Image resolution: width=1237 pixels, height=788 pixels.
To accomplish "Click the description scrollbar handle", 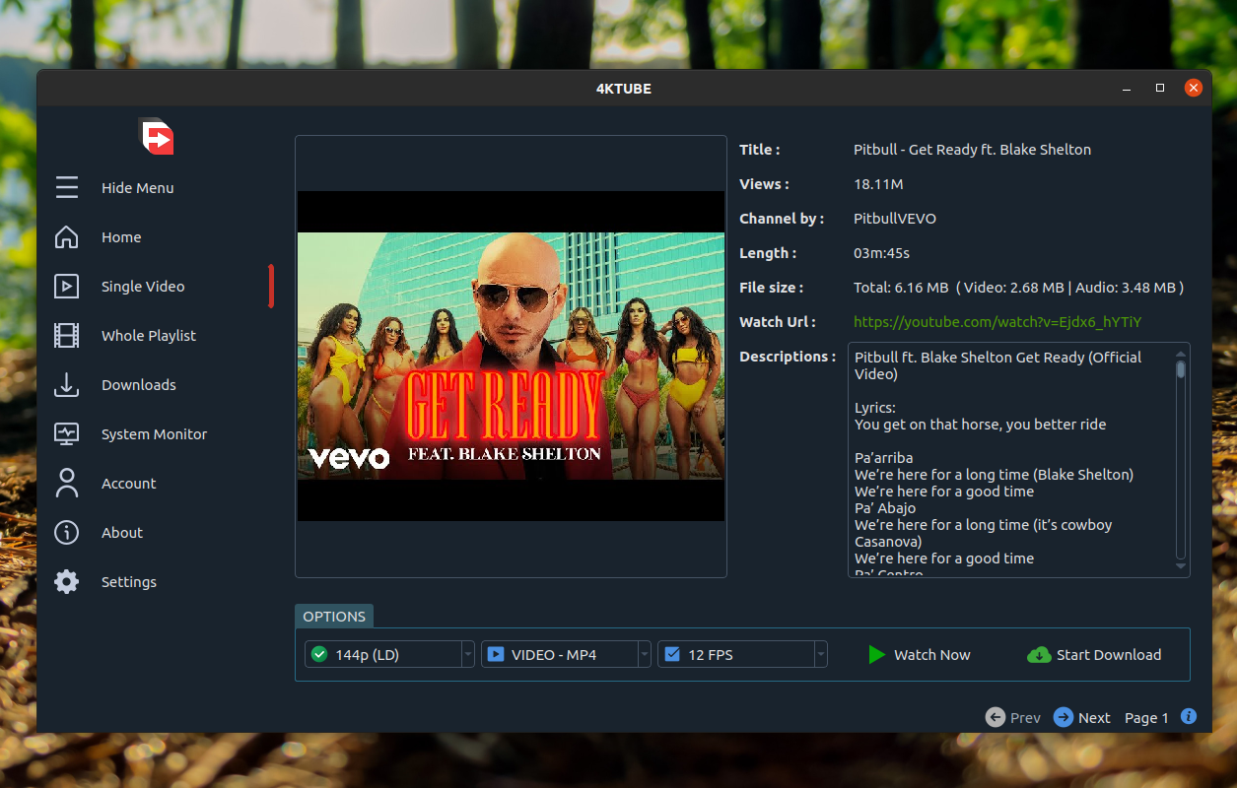I will tap(1181, 369).
